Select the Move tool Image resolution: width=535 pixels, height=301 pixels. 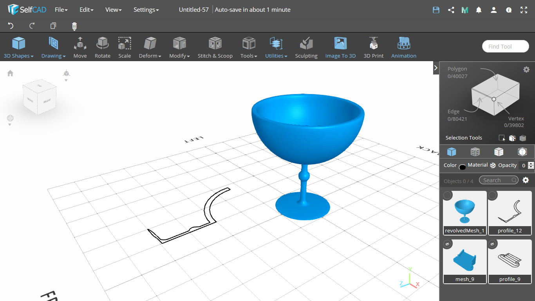click(80, 48)
